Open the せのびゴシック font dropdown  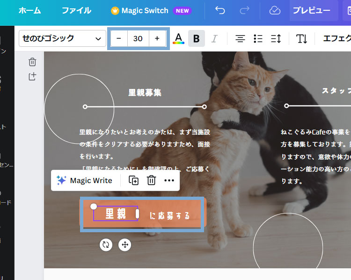pyautogui.click(x=62, y=38)
